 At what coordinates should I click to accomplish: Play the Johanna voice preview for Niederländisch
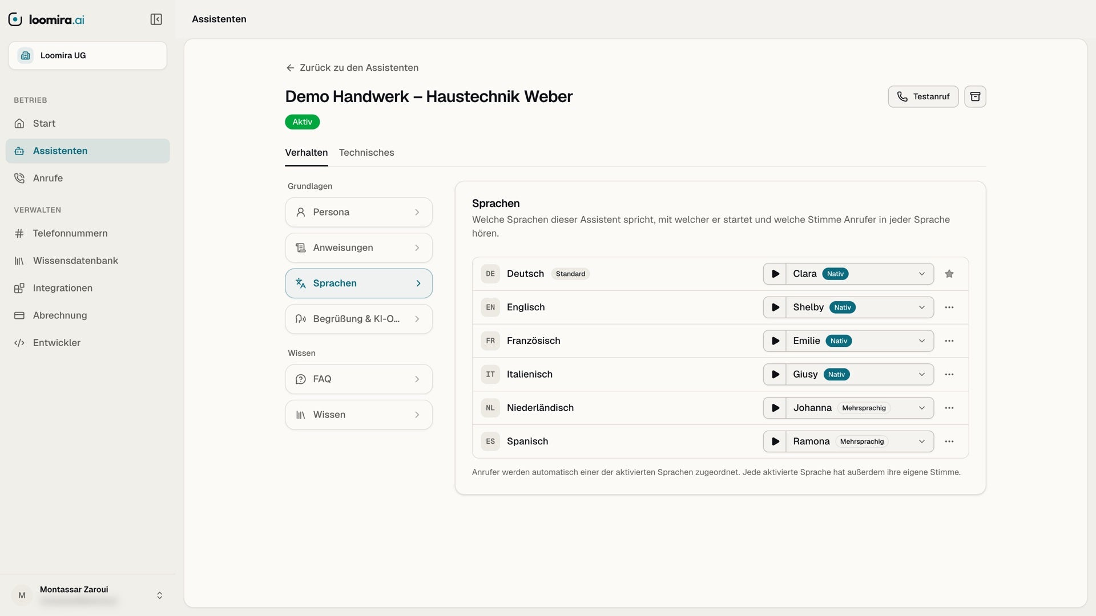coord(775,408)
